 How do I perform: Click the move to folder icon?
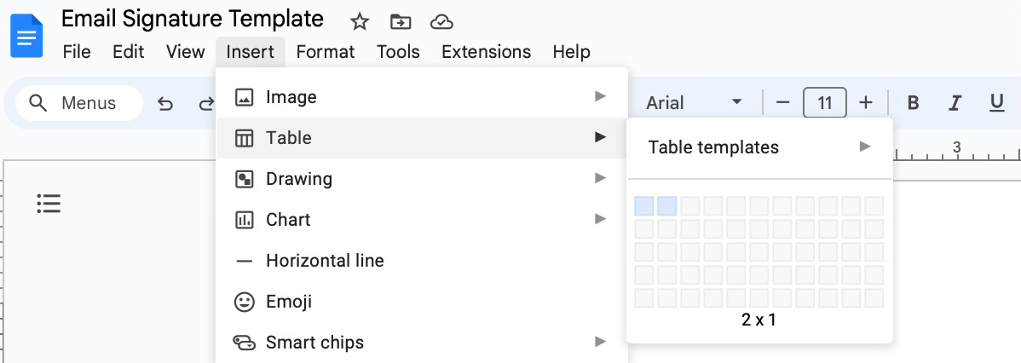click(399, 21)
